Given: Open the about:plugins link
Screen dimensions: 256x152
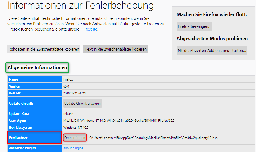Looking at the screenshot, I should coord(73,148).
